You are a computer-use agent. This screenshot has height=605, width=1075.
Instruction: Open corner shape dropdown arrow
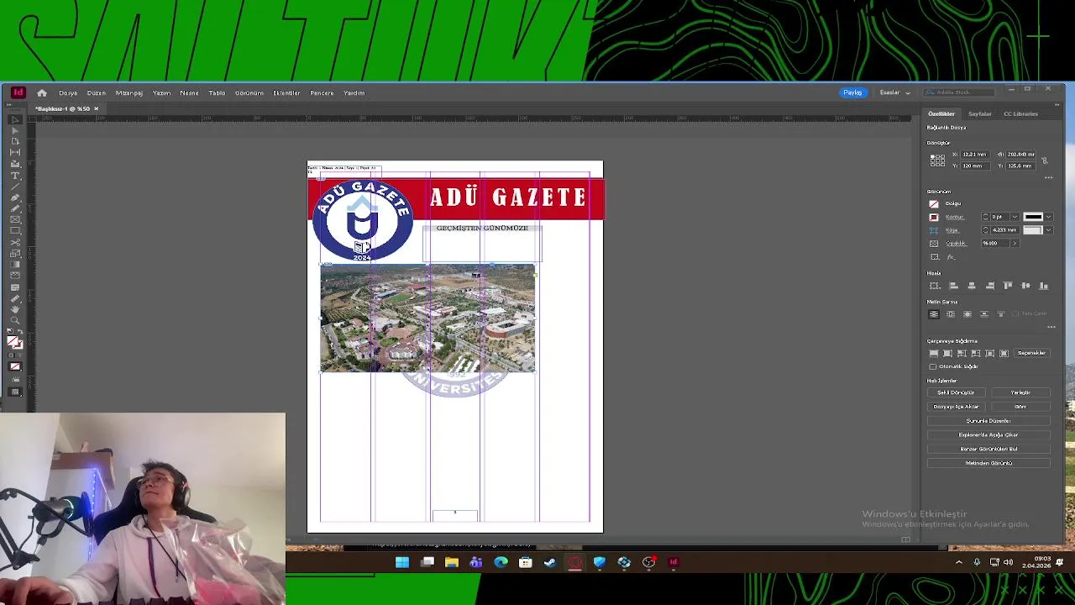[x=1048, y=230]
